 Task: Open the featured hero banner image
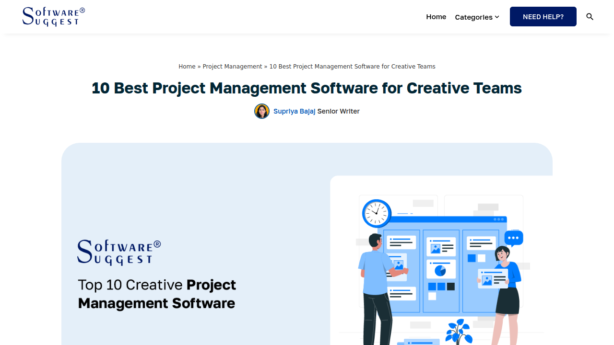pos(307,244)
